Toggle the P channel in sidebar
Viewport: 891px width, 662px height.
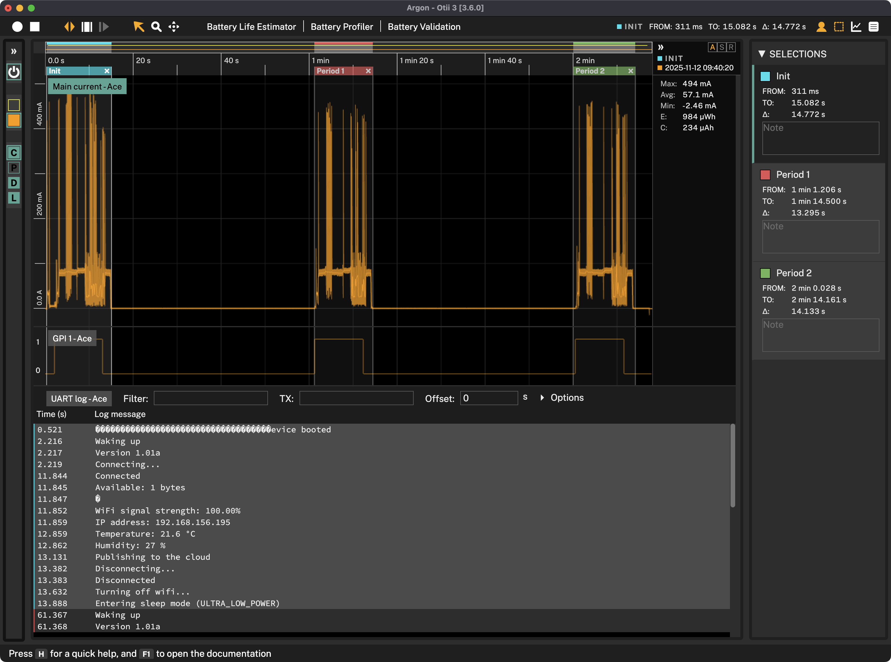14,168
